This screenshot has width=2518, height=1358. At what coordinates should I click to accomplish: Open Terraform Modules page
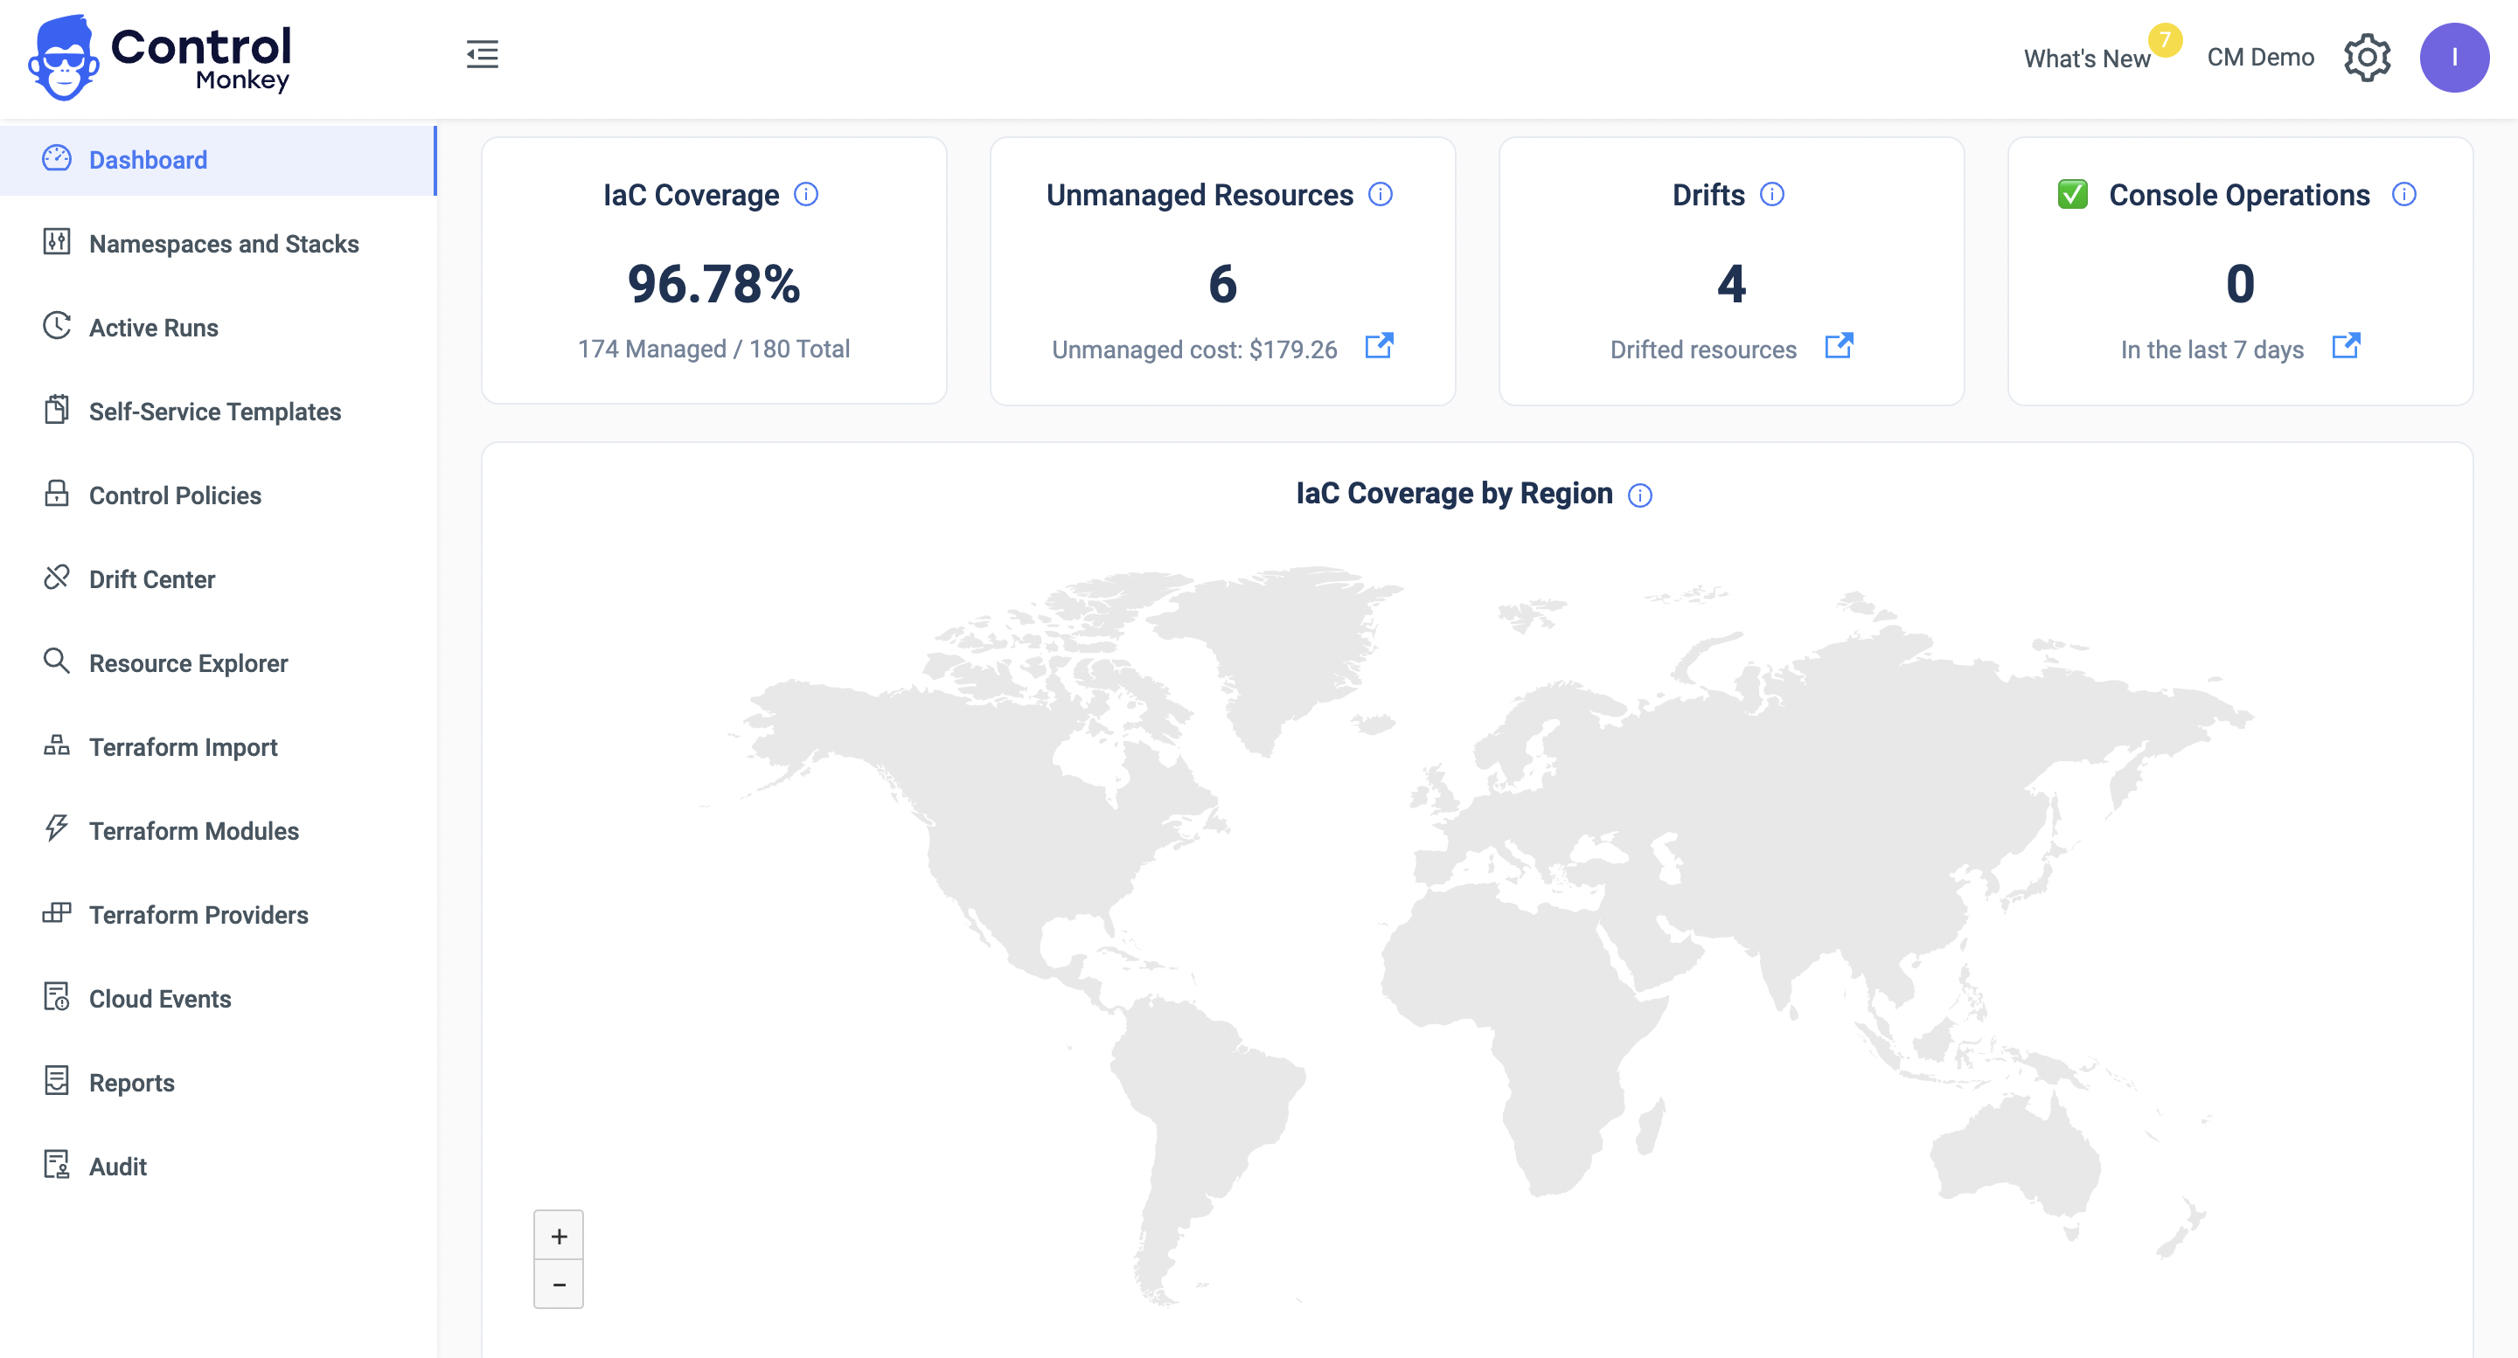pyautogui.click(x=218, y=831)
